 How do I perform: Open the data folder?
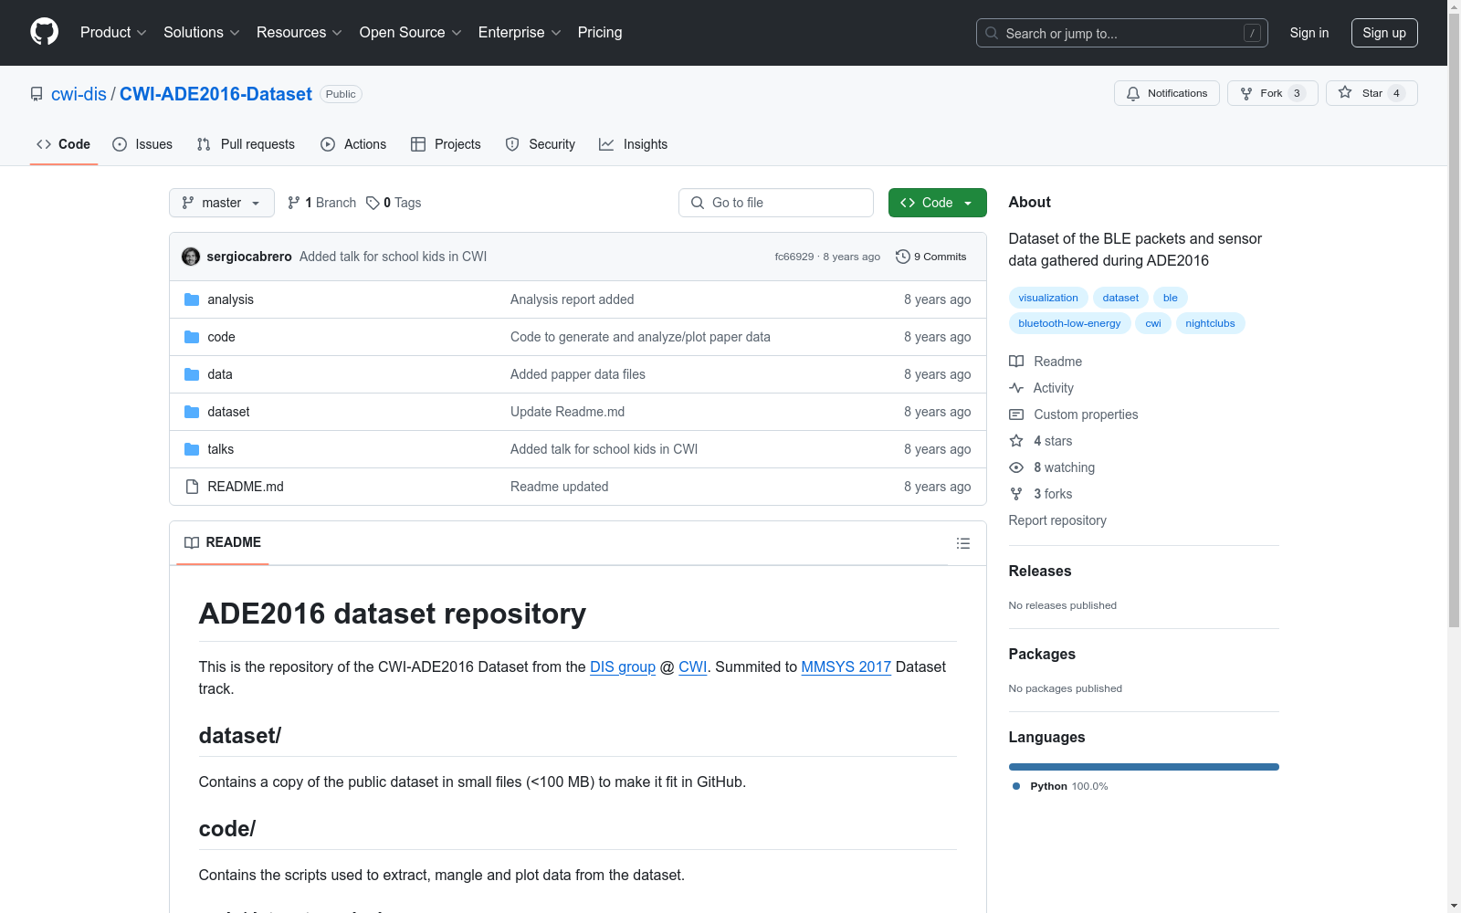coord(220,374)
